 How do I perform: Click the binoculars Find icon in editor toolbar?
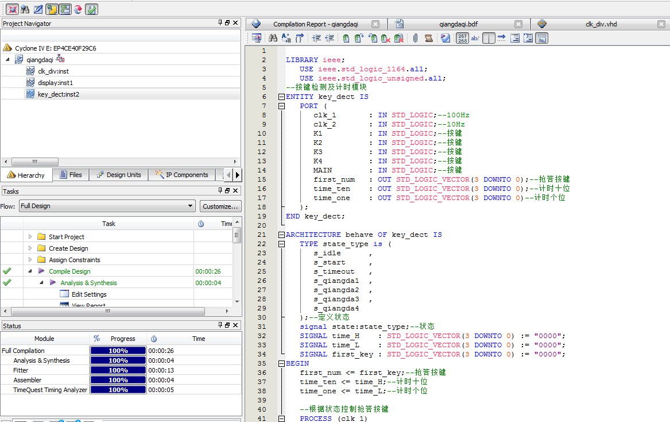273,39
